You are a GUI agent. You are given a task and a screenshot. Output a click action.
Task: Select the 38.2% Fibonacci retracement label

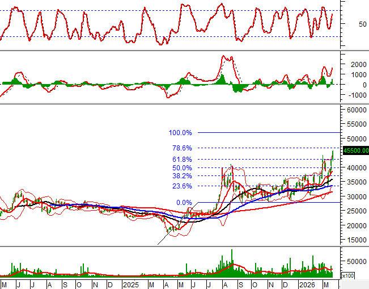click(x=182, y=177)
